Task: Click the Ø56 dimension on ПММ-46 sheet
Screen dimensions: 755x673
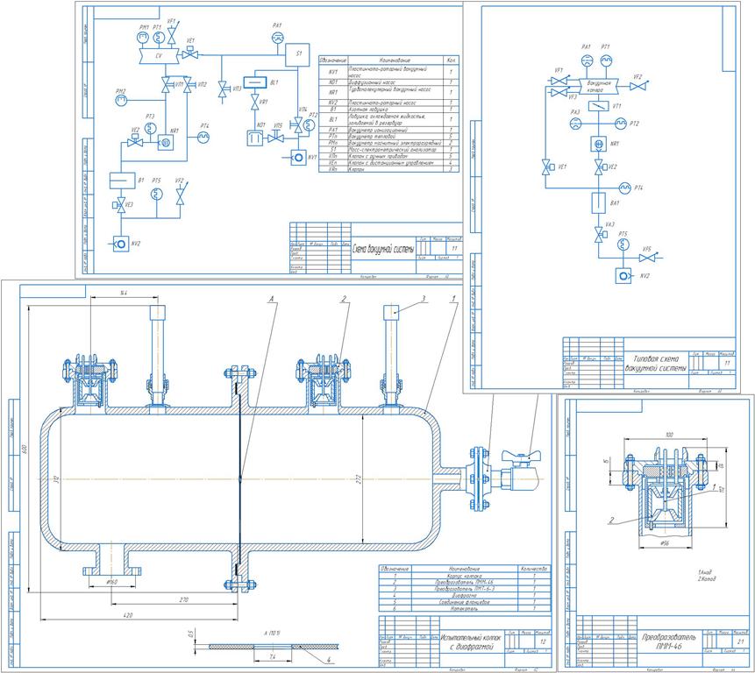Action: pyautogui.click(x=664, y=543)
